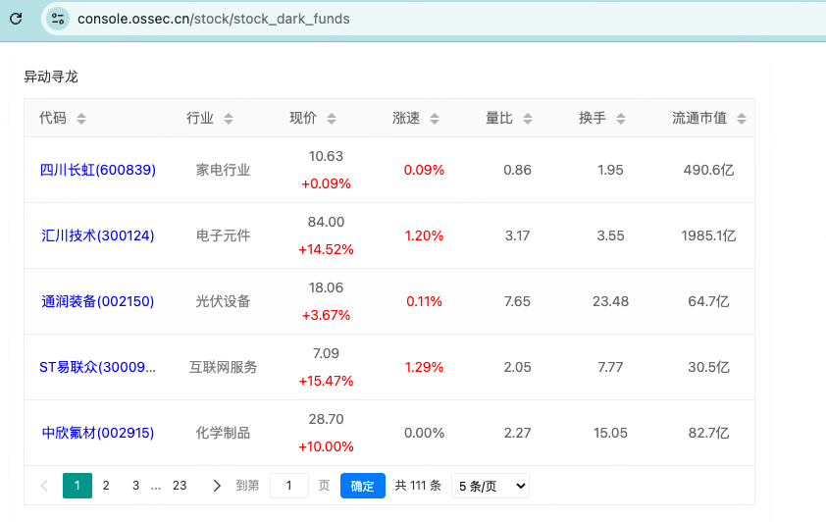The image size is (826, 522).
Task: Sort the table by 行业 column
Action: pyautogui.click(x=229, y=119)
